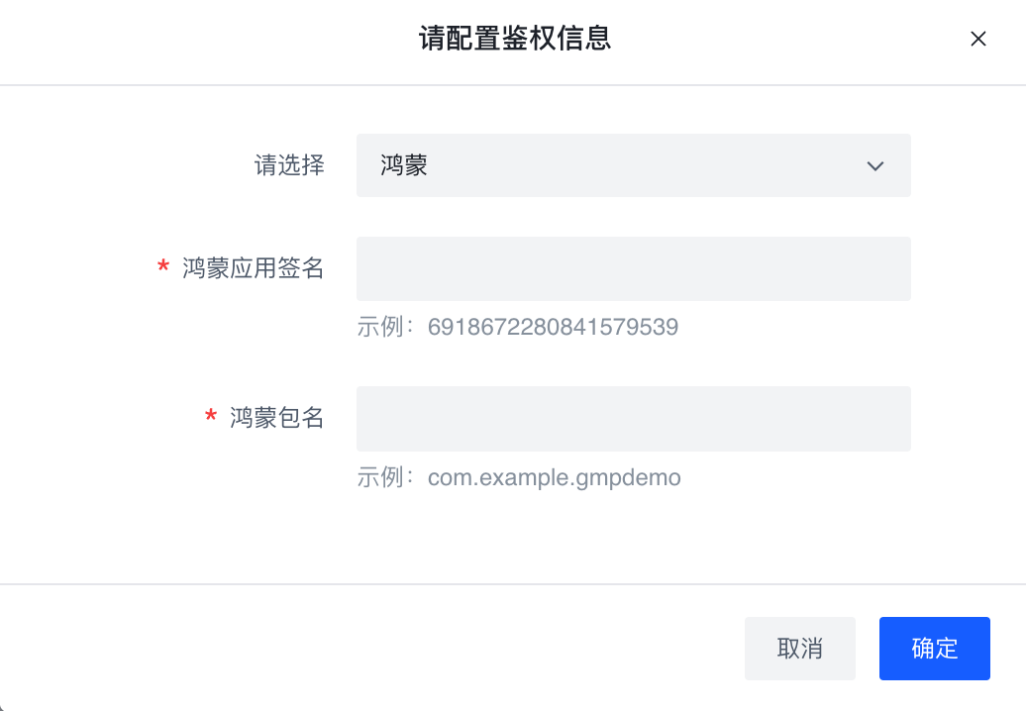The width and height of the screenshot is (1026, 711).
Task: Click the 鸿蒙包名 field label
Action: (277, 419)
